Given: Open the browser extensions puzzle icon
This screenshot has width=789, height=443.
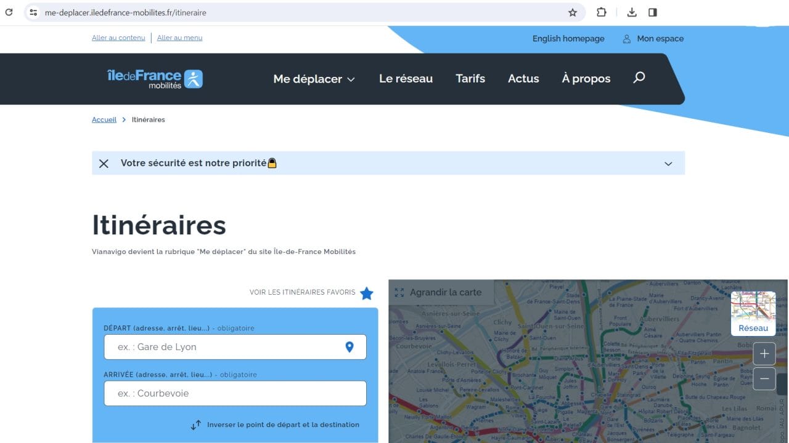Looking at the screenshot, I should (x=601, y=12).
